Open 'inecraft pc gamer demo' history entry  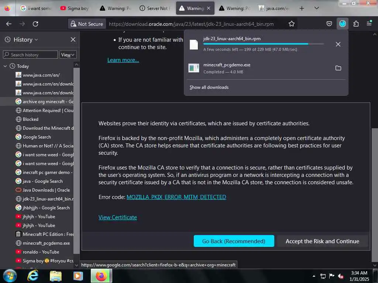pos(44,172)
